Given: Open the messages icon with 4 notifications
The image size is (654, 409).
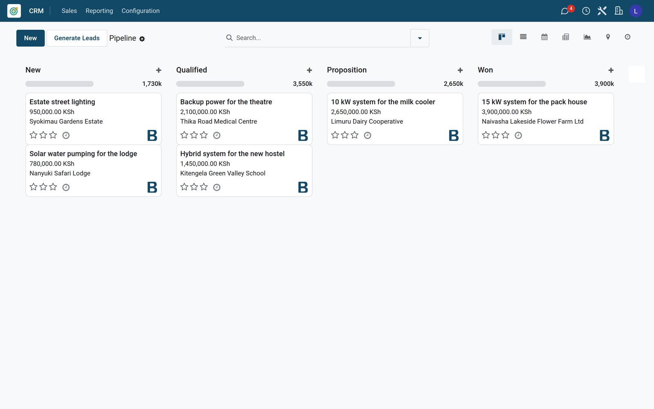Looking at the screenshot, I should pyautogui.click(x=566, y=11).
